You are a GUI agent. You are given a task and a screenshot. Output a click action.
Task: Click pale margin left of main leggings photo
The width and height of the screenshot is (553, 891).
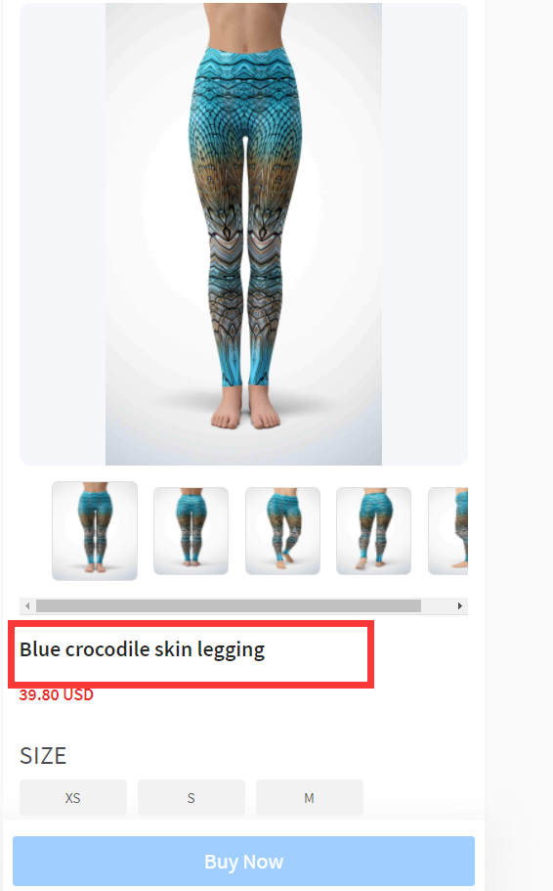click(x=63, y=234)
